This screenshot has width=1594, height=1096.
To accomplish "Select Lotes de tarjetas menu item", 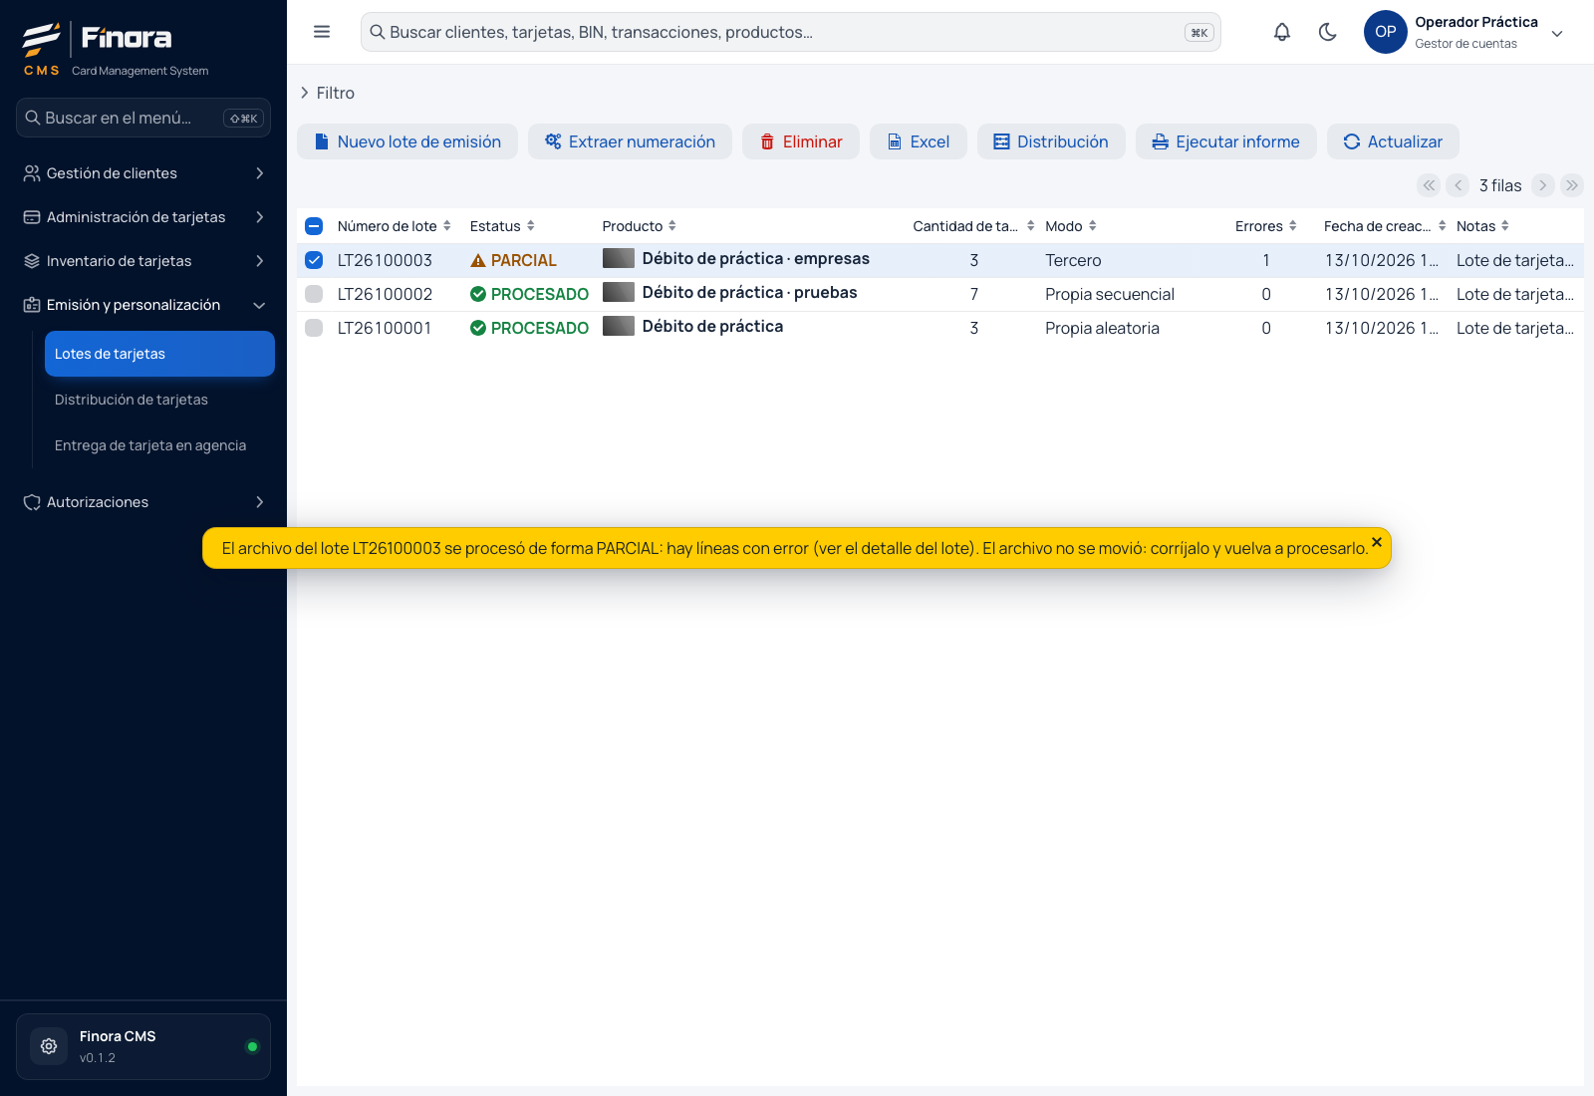I will 159,354.
